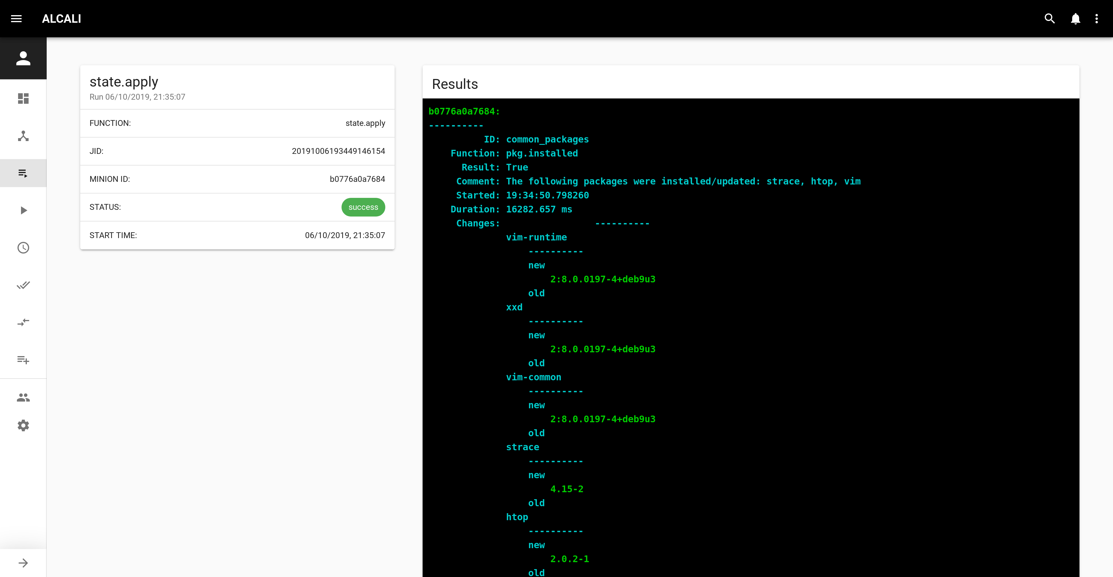The image size is (1113, 577).
Task: Open the notifications bell
Action: [x=1075, y=19]
